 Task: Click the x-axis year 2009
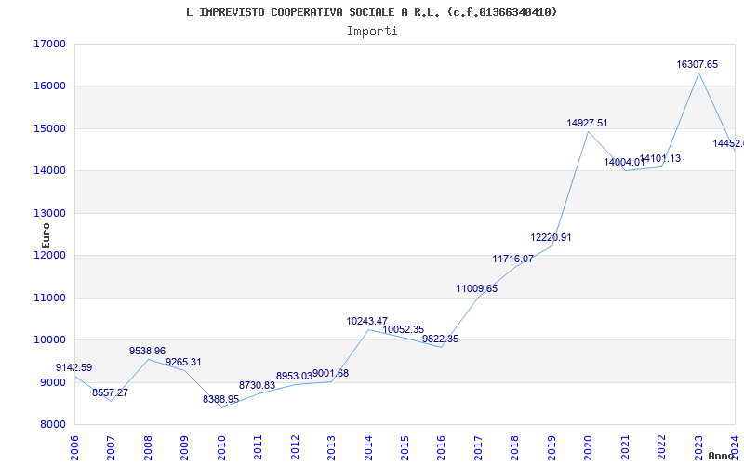click(184, 448)
